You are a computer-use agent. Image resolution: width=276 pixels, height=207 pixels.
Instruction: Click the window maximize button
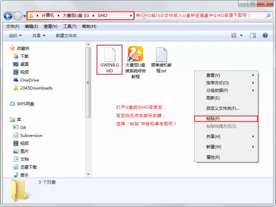click(x=253, y=3)
